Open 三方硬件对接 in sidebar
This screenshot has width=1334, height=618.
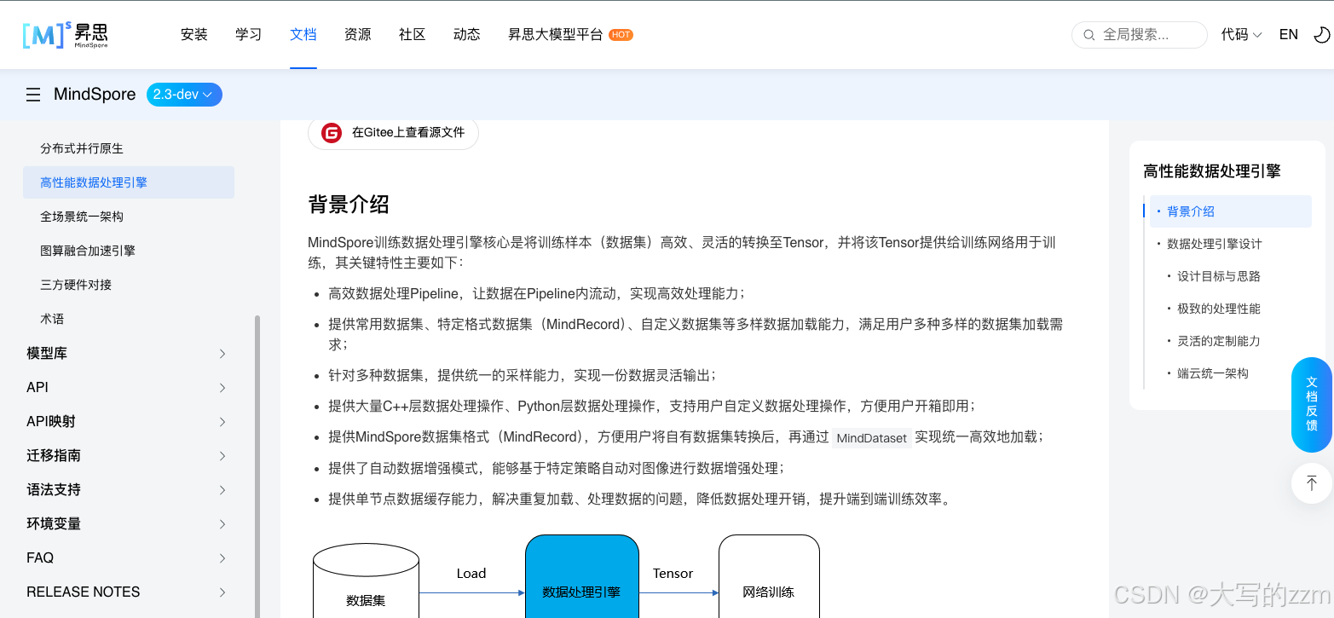[x=76, y=285]
